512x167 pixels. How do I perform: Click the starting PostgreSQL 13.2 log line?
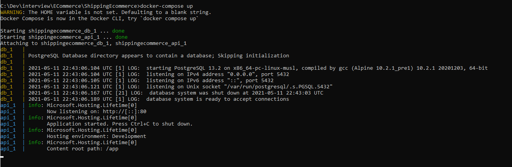pyautogui.click(x=258, y=68)
